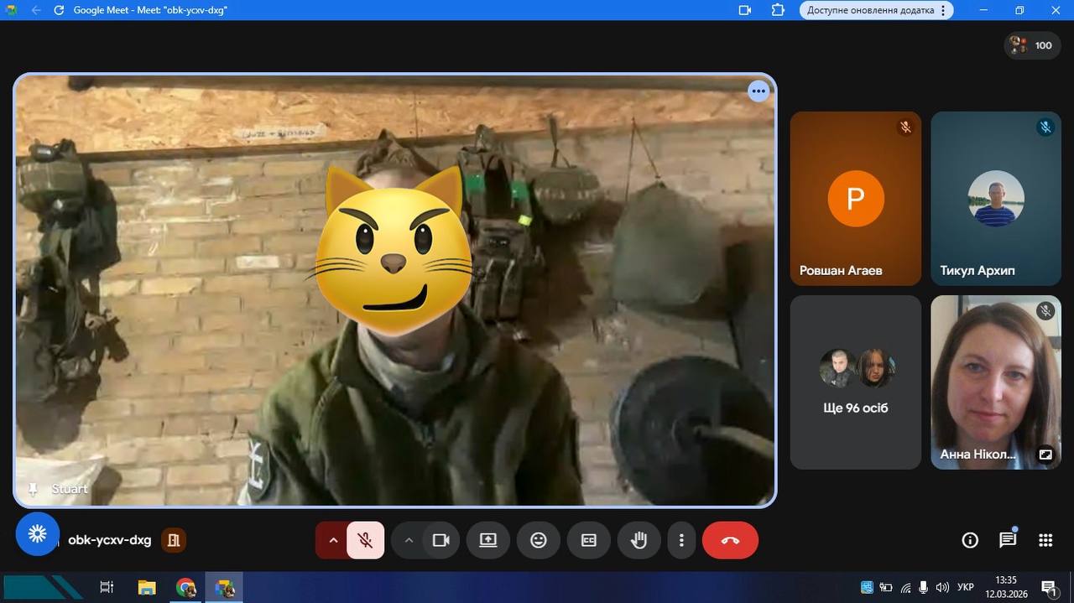1074x603 pixels.
Task: Open three-dot options on Stuart's video tile
Action: [x=759, y=91]
